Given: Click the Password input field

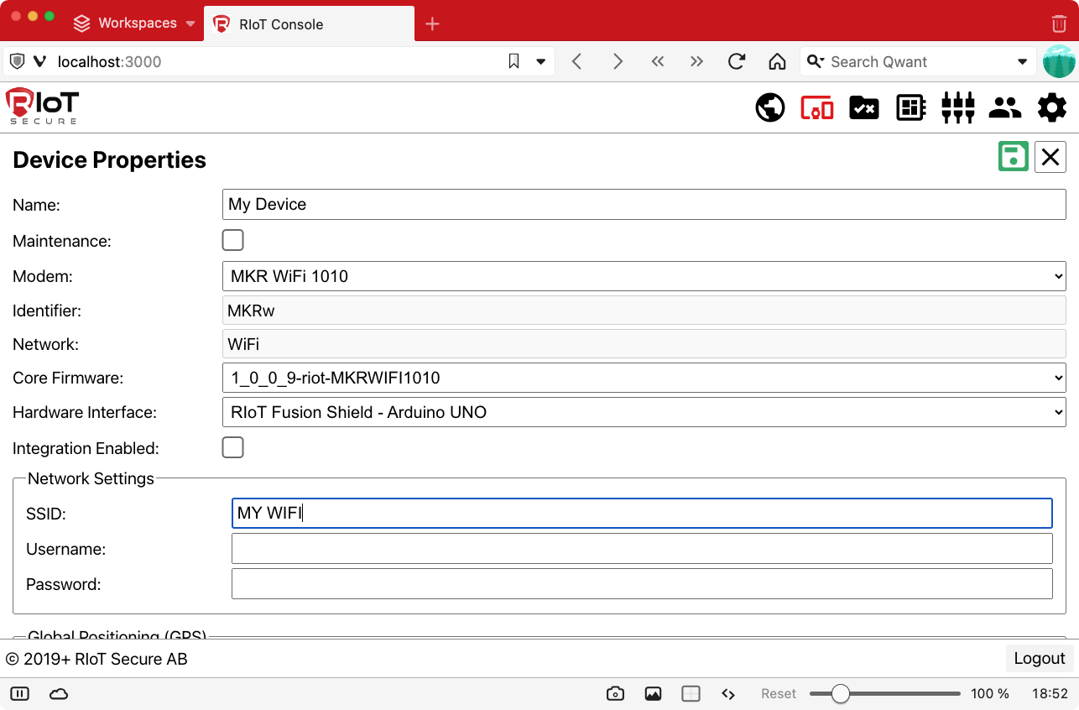Looking at the screenshot, I should [641, 584].
